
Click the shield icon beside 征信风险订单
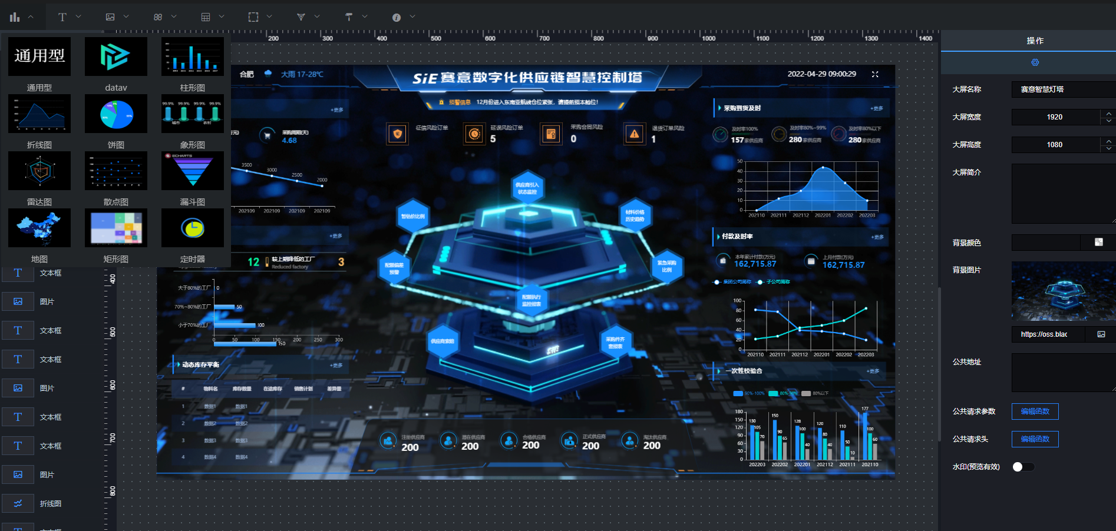click(x=398, y=134)
